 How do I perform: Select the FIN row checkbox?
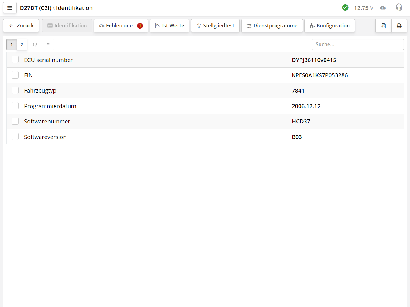coord(15,74)
